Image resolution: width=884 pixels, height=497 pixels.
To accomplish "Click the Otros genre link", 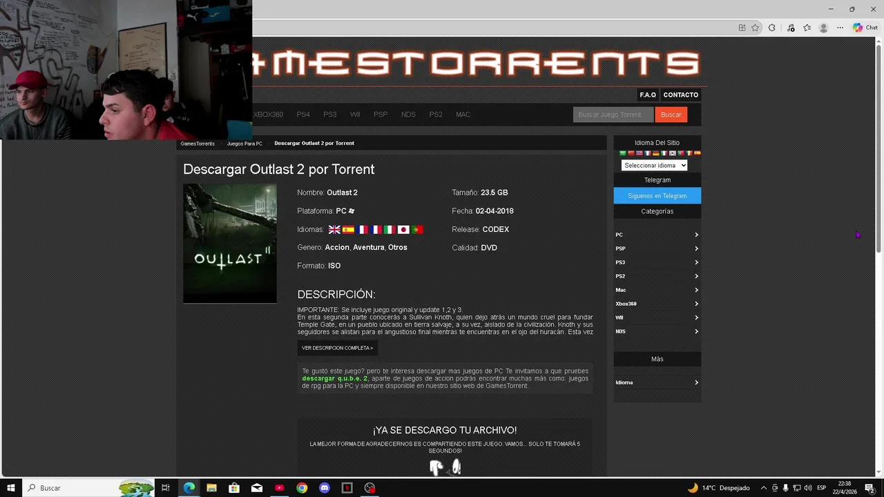I will (x=397, y=247).
